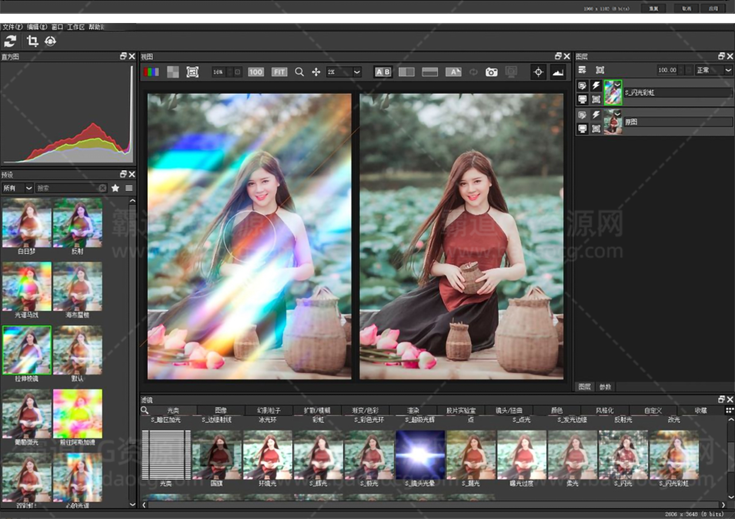The width and height of the screenshot is (735, 519).
Task: Click the FIT zoom button
Action: [x=279, y=72]
